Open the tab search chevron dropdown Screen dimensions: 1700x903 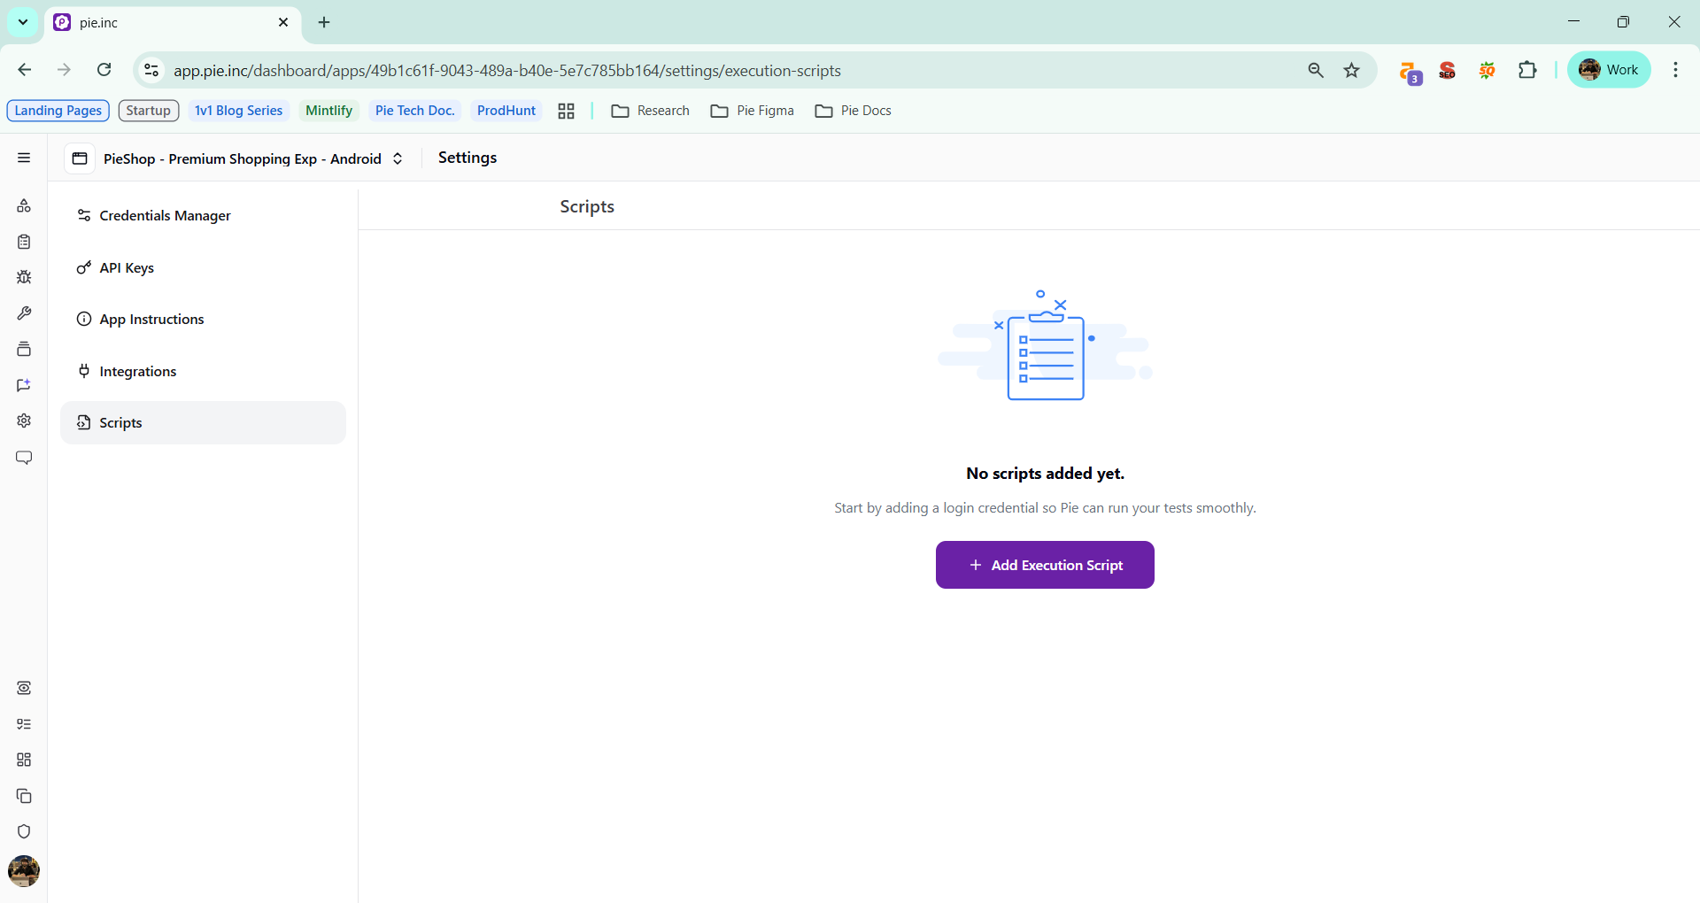pyautogui.click(x=22, y=22)
